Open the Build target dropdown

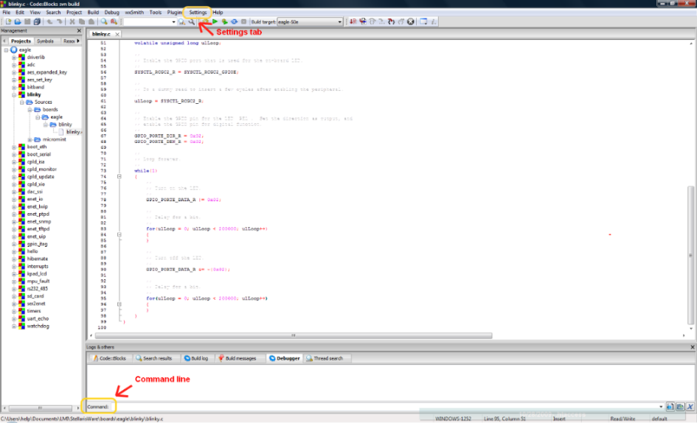[x=339, y=22]
